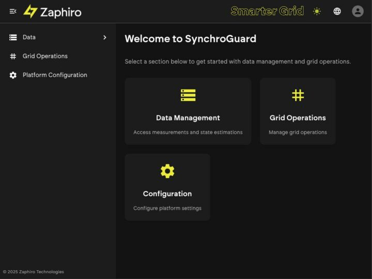Open Platform Configuration from the sidebar
This screenshot has width=372, height=279.
point(58,75)
